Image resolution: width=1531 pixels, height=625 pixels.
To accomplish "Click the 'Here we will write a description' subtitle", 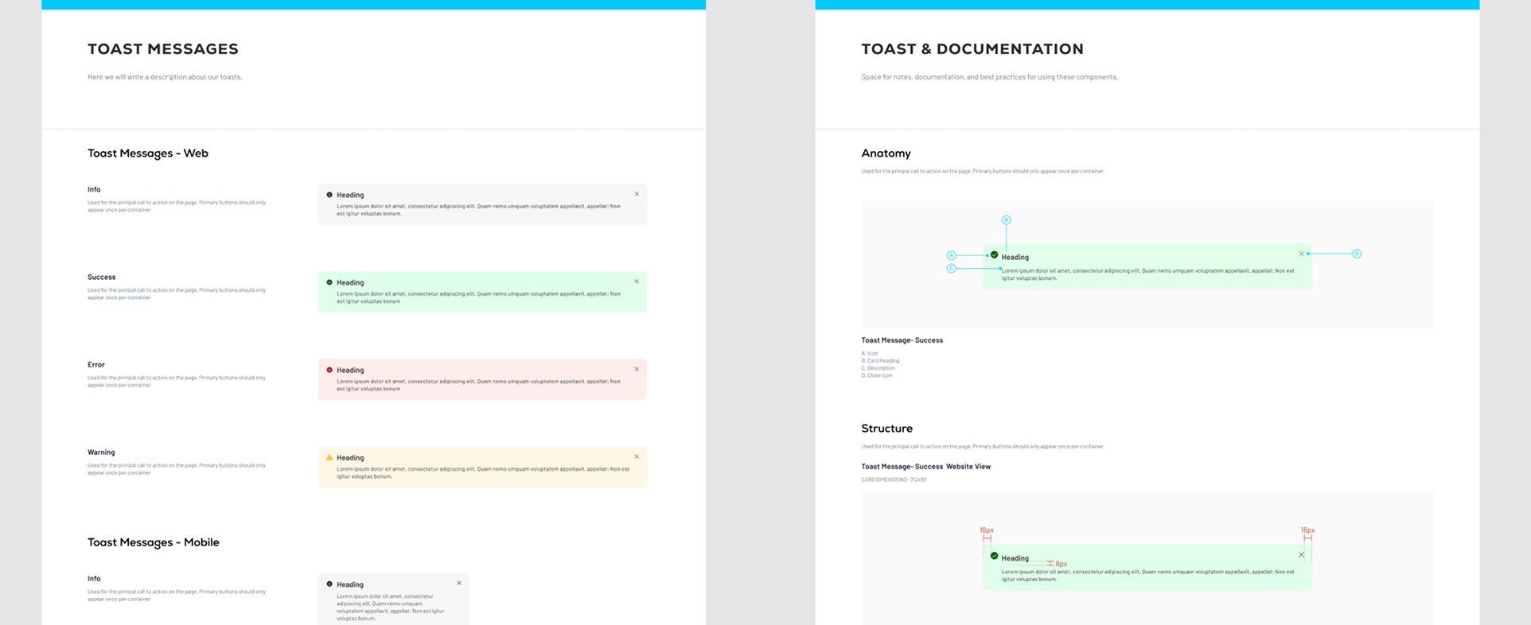I will [165, 77].
